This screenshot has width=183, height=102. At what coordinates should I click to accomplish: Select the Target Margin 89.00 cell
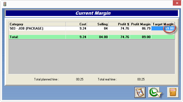tap(163, 28)
